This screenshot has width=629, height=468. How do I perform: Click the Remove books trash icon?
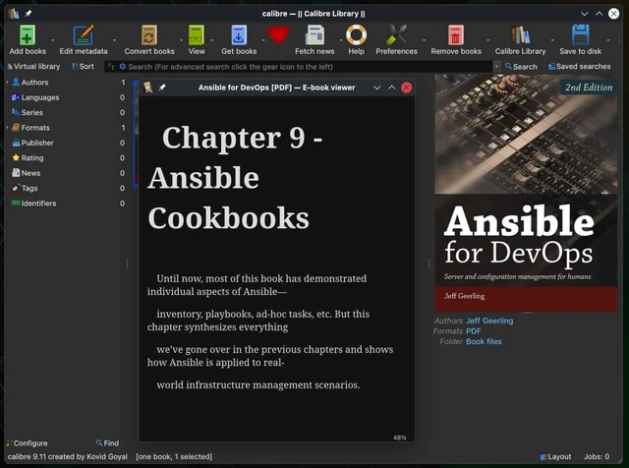pyautogui.click(x=456, y=35)
